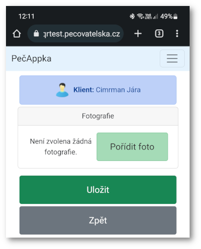This screenshot has height=249, width=201.
Task: Open a new tab with plus icon
Action: click(x=138, y=34)
